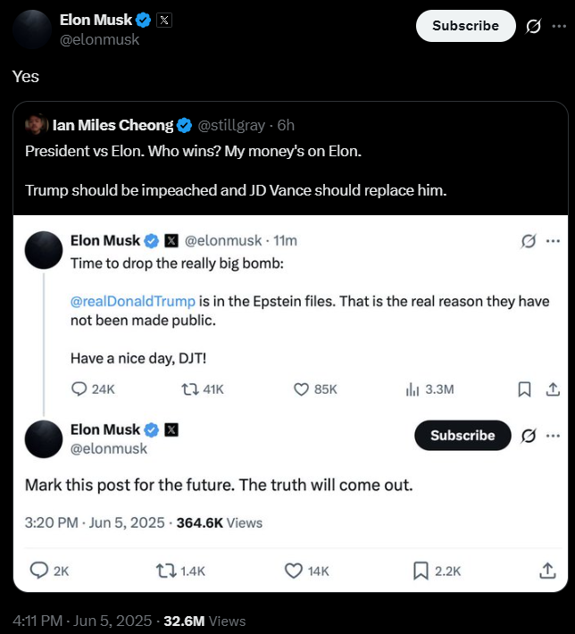The width and height of the screenshot is (575, 634).
Task: Reply to the post with 2K replies
Action: [x=40, y=571]
